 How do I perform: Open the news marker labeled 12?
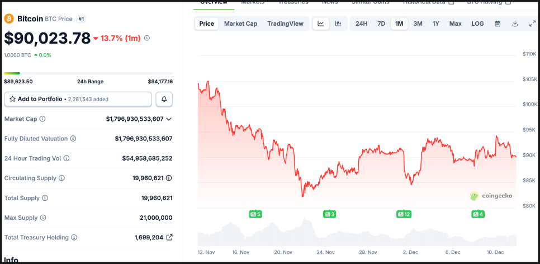pyautogui.click(x=404, y=214)
